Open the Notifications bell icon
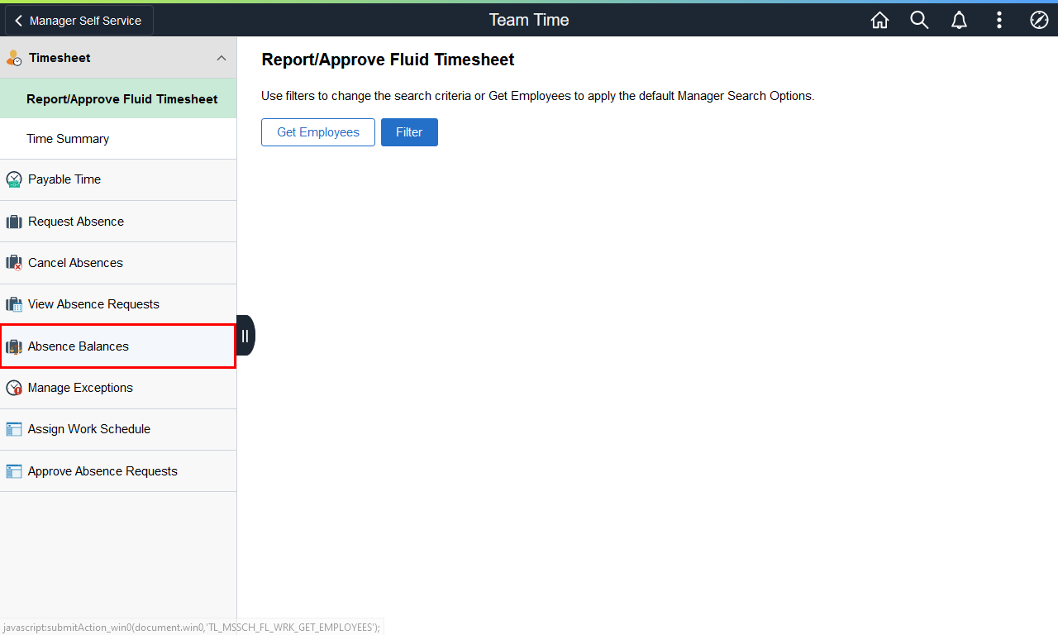The image size is (1058, 635). click(959, 20)
